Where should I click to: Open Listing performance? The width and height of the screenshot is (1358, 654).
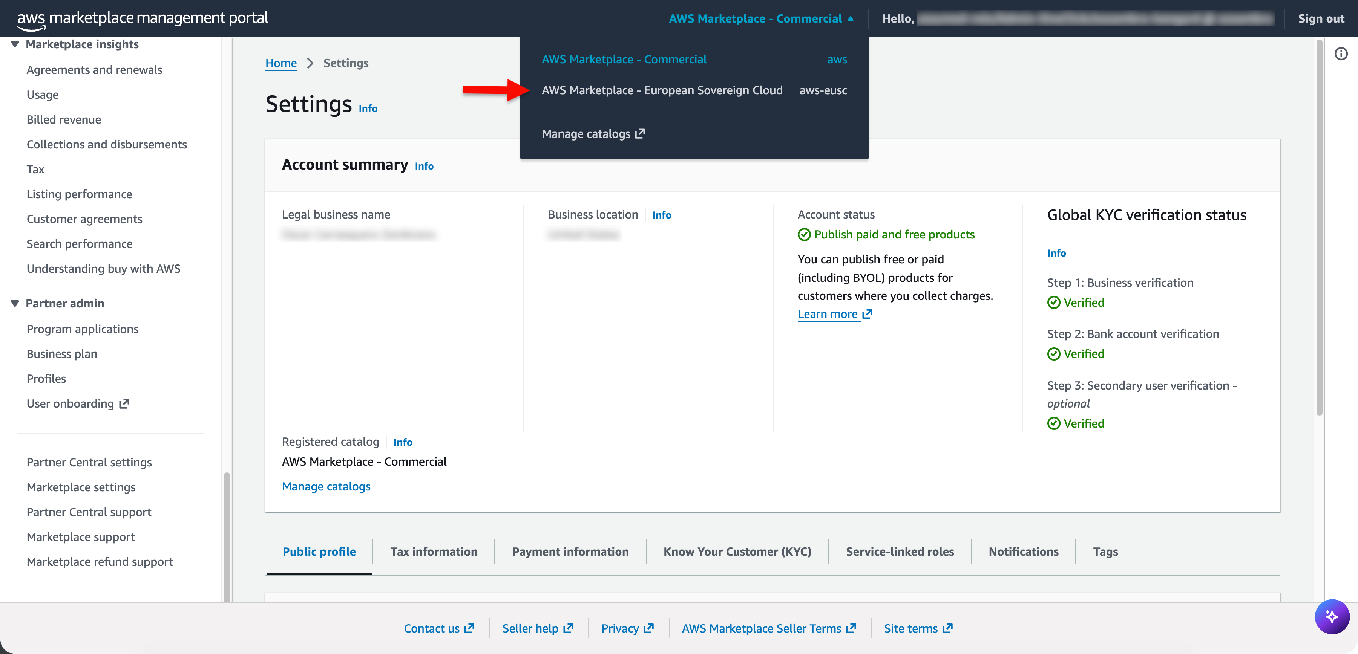click(x=79, y=194)
